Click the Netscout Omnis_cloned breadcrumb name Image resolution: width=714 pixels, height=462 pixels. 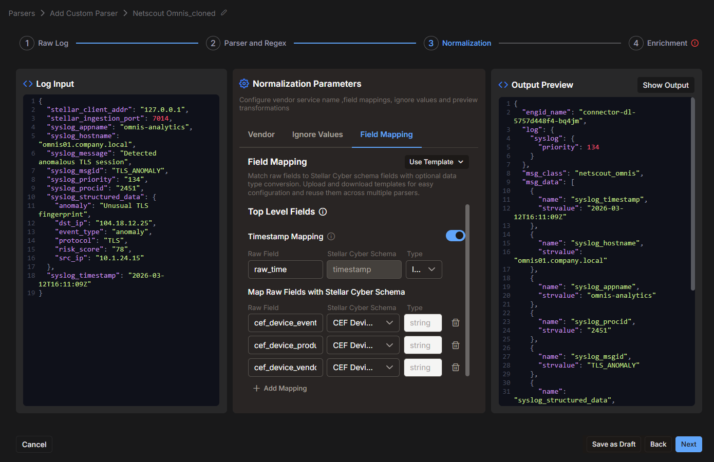[174, 13]
